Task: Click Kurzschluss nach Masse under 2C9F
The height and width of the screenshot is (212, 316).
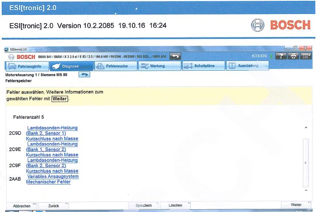Action: pyautogui.click(x=52, y=171)
